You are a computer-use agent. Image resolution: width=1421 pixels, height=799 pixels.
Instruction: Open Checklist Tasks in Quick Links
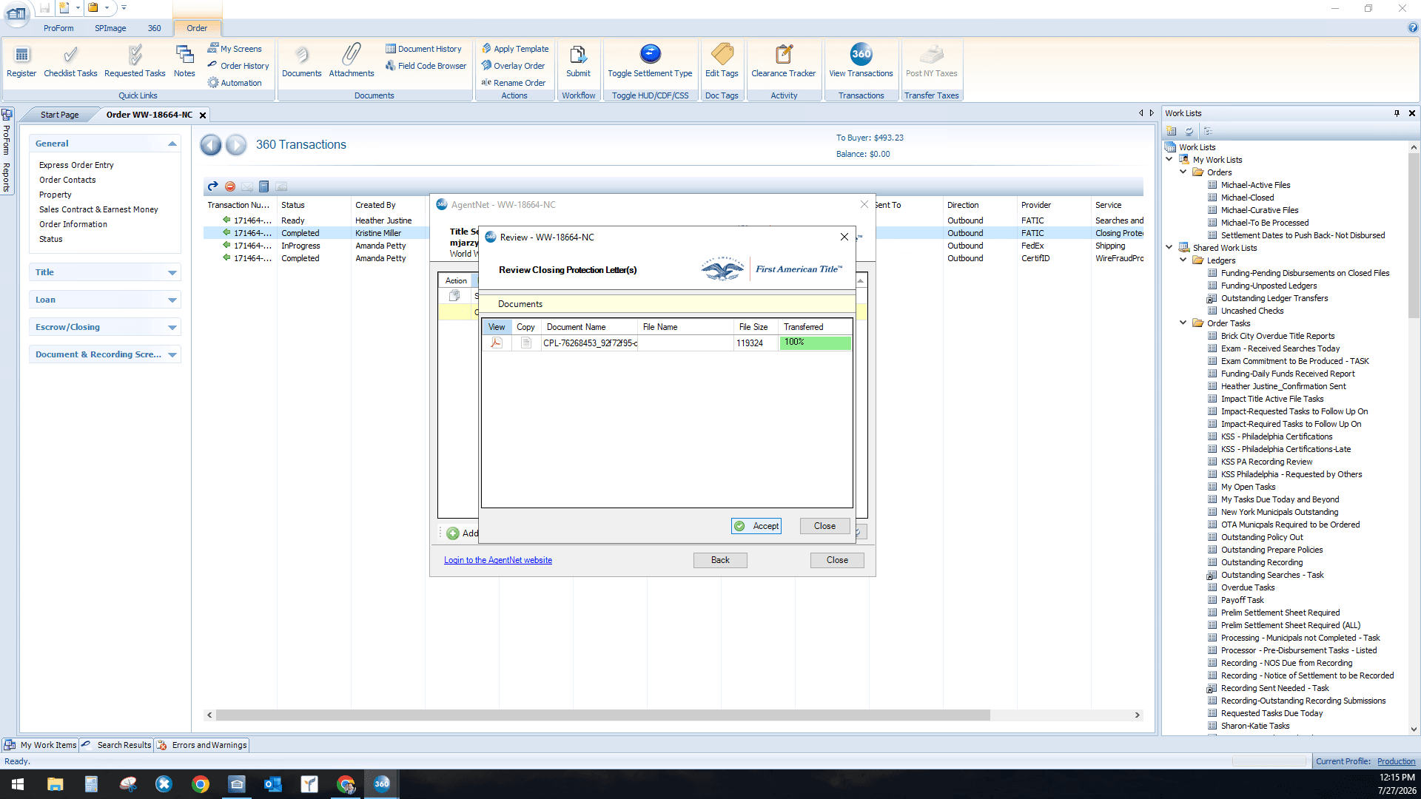click(70, 61)
